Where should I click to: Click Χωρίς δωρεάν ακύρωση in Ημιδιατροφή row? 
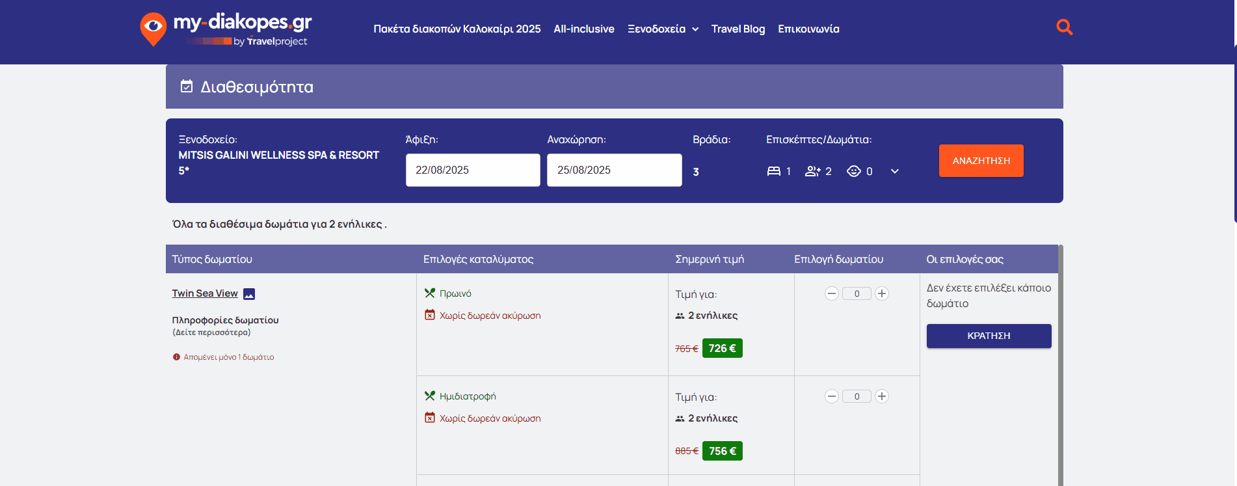pos(490,418)
